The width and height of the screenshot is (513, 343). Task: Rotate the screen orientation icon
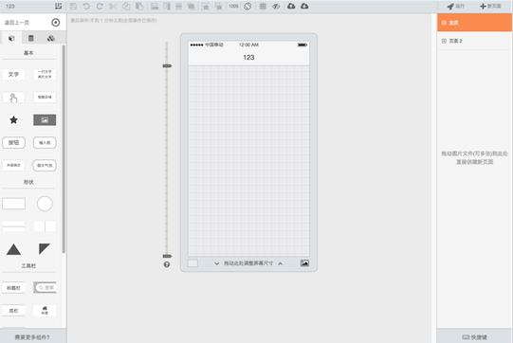click(247, 7)
